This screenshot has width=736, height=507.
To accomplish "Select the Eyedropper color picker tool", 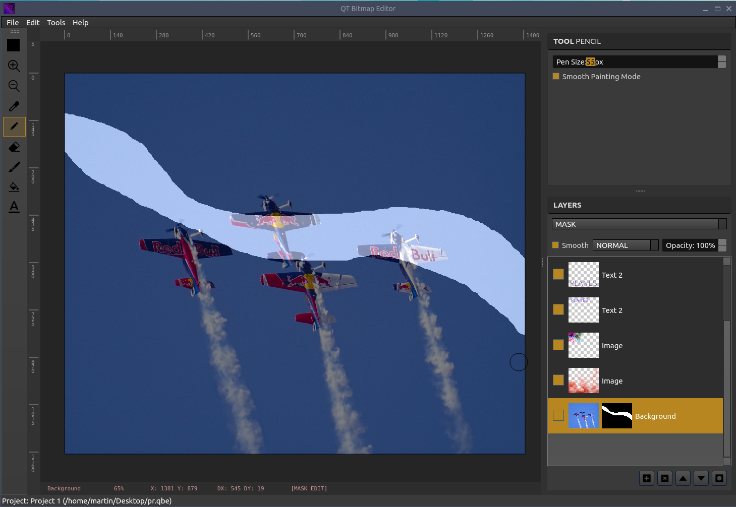I will (14, 106).
